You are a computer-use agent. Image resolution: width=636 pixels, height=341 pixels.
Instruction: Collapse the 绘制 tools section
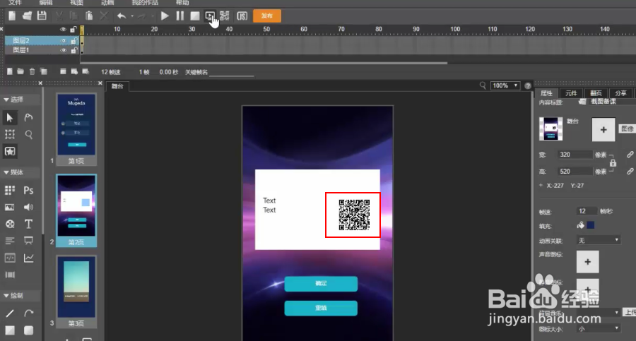[6, 296]
